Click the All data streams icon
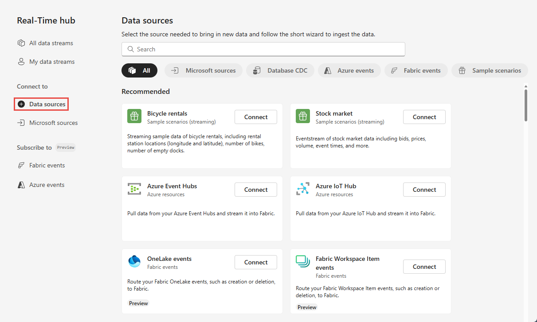537x322 pixels. pos(21,43)
